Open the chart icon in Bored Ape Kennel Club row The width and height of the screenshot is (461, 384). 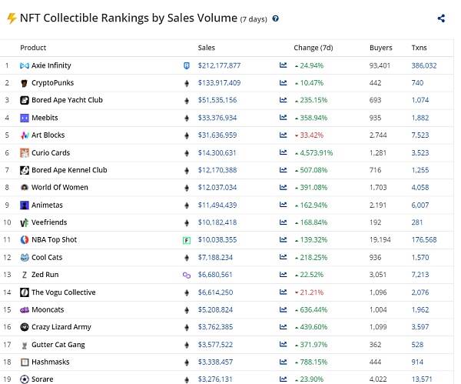tap(283, 170)
